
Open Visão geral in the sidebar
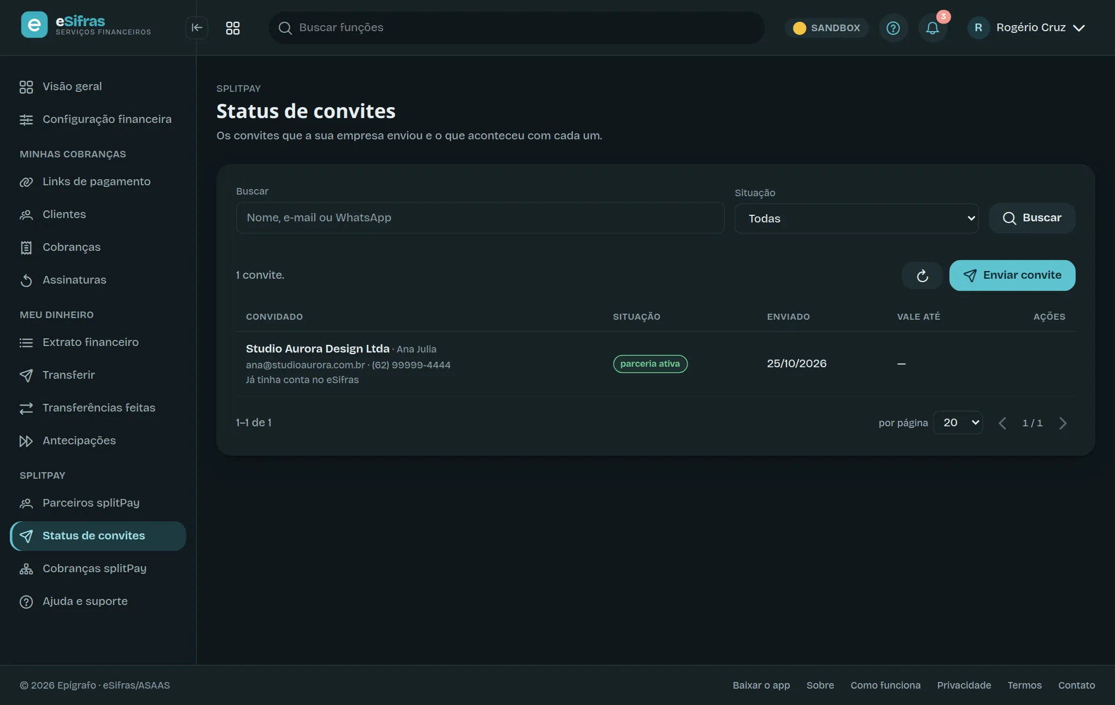[98, 86]
